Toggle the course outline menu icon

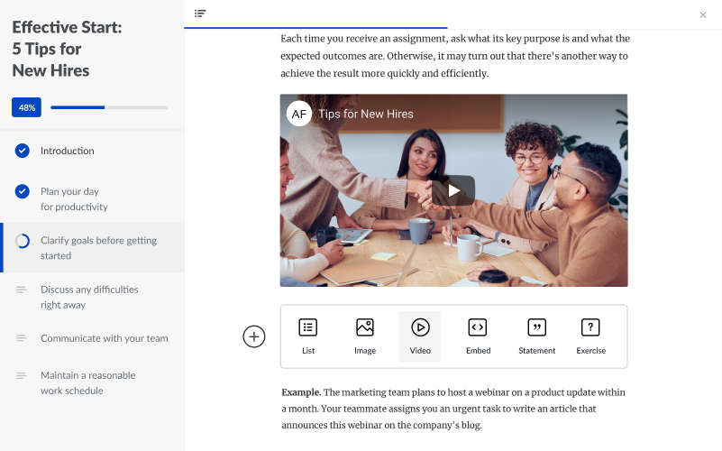(x=200, y=14)
